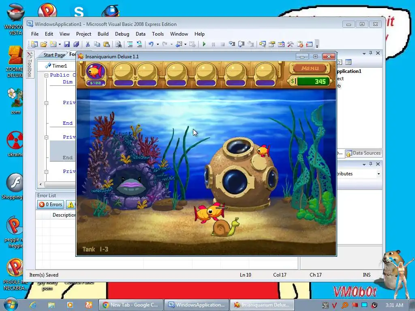Click the Paste clipboard icon
This screenshot has width=415, height=311.
coord(107,44)
